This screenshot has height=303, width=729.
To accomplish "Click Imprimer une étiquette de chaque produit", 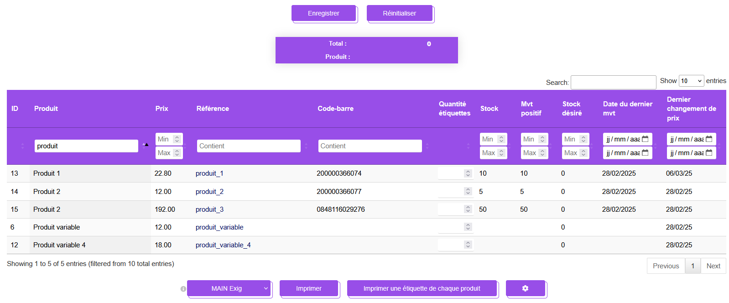I will point(422,288).
